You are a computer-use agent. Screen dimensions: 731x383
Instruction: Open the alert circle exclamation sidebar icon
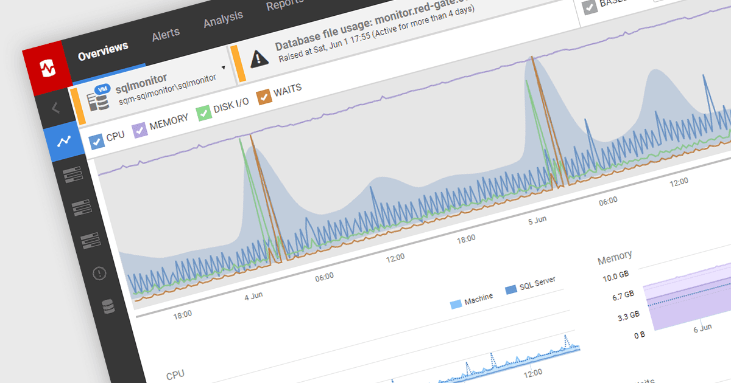(99, 274)
